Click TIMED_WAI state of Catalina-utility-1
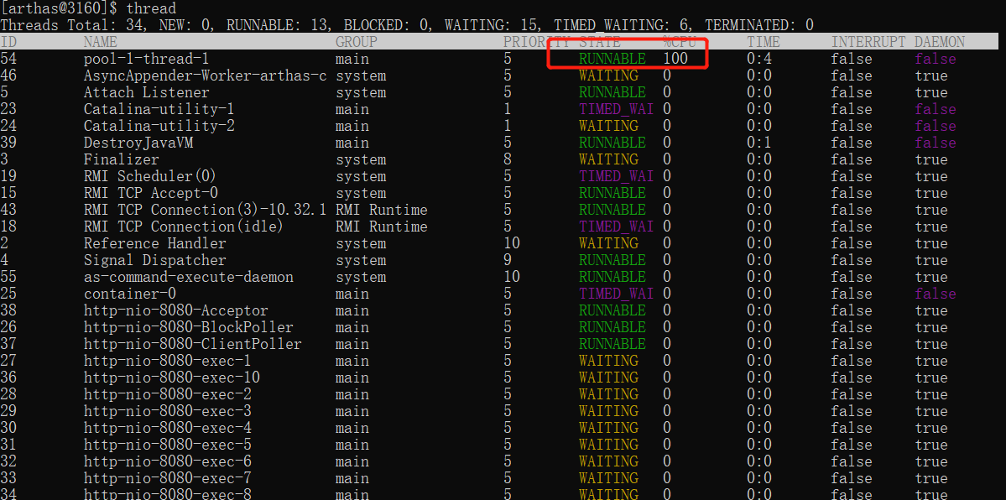Screen dimensions: 1006x500 tap(616, 109)
